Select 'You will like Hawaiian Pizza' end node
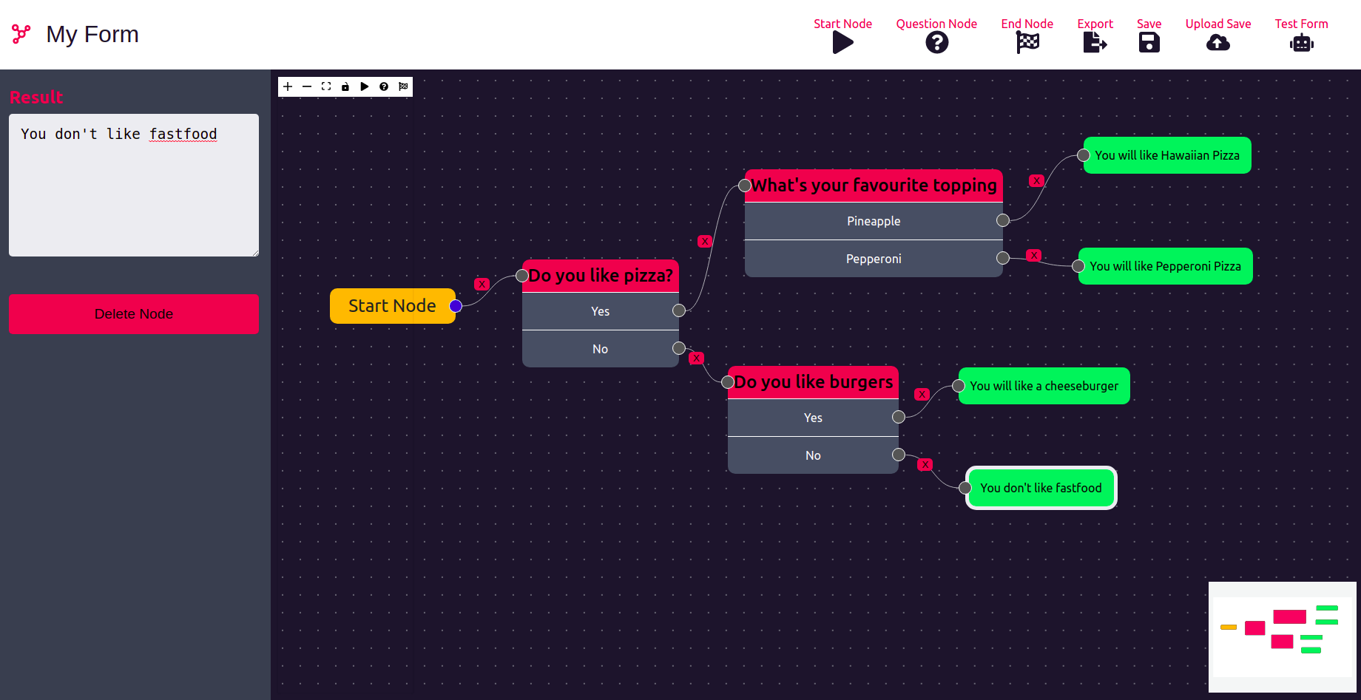This screenshot has width=1361, height=700. tap(1167, 155)
